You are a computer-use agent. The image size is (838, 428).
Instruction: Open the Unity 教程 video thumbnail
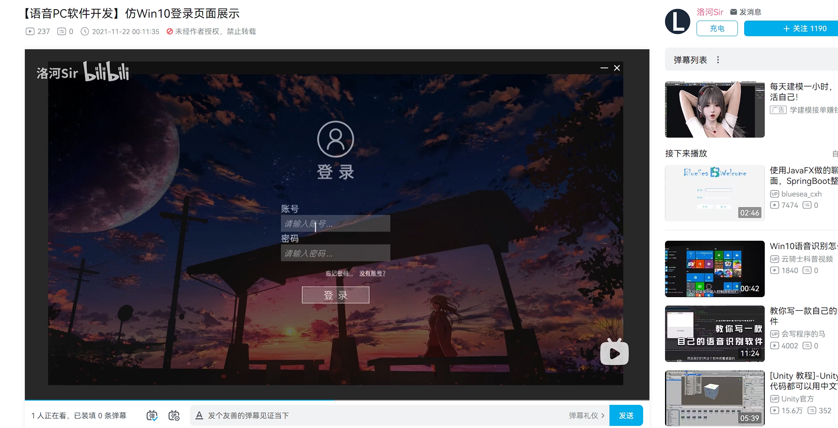pyautogui.click(x=715, y=399)
